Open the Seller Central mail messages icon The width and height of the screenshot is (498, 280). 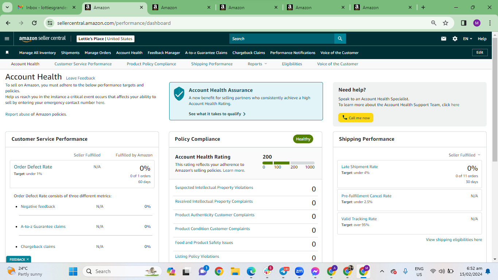coord(444,39)
